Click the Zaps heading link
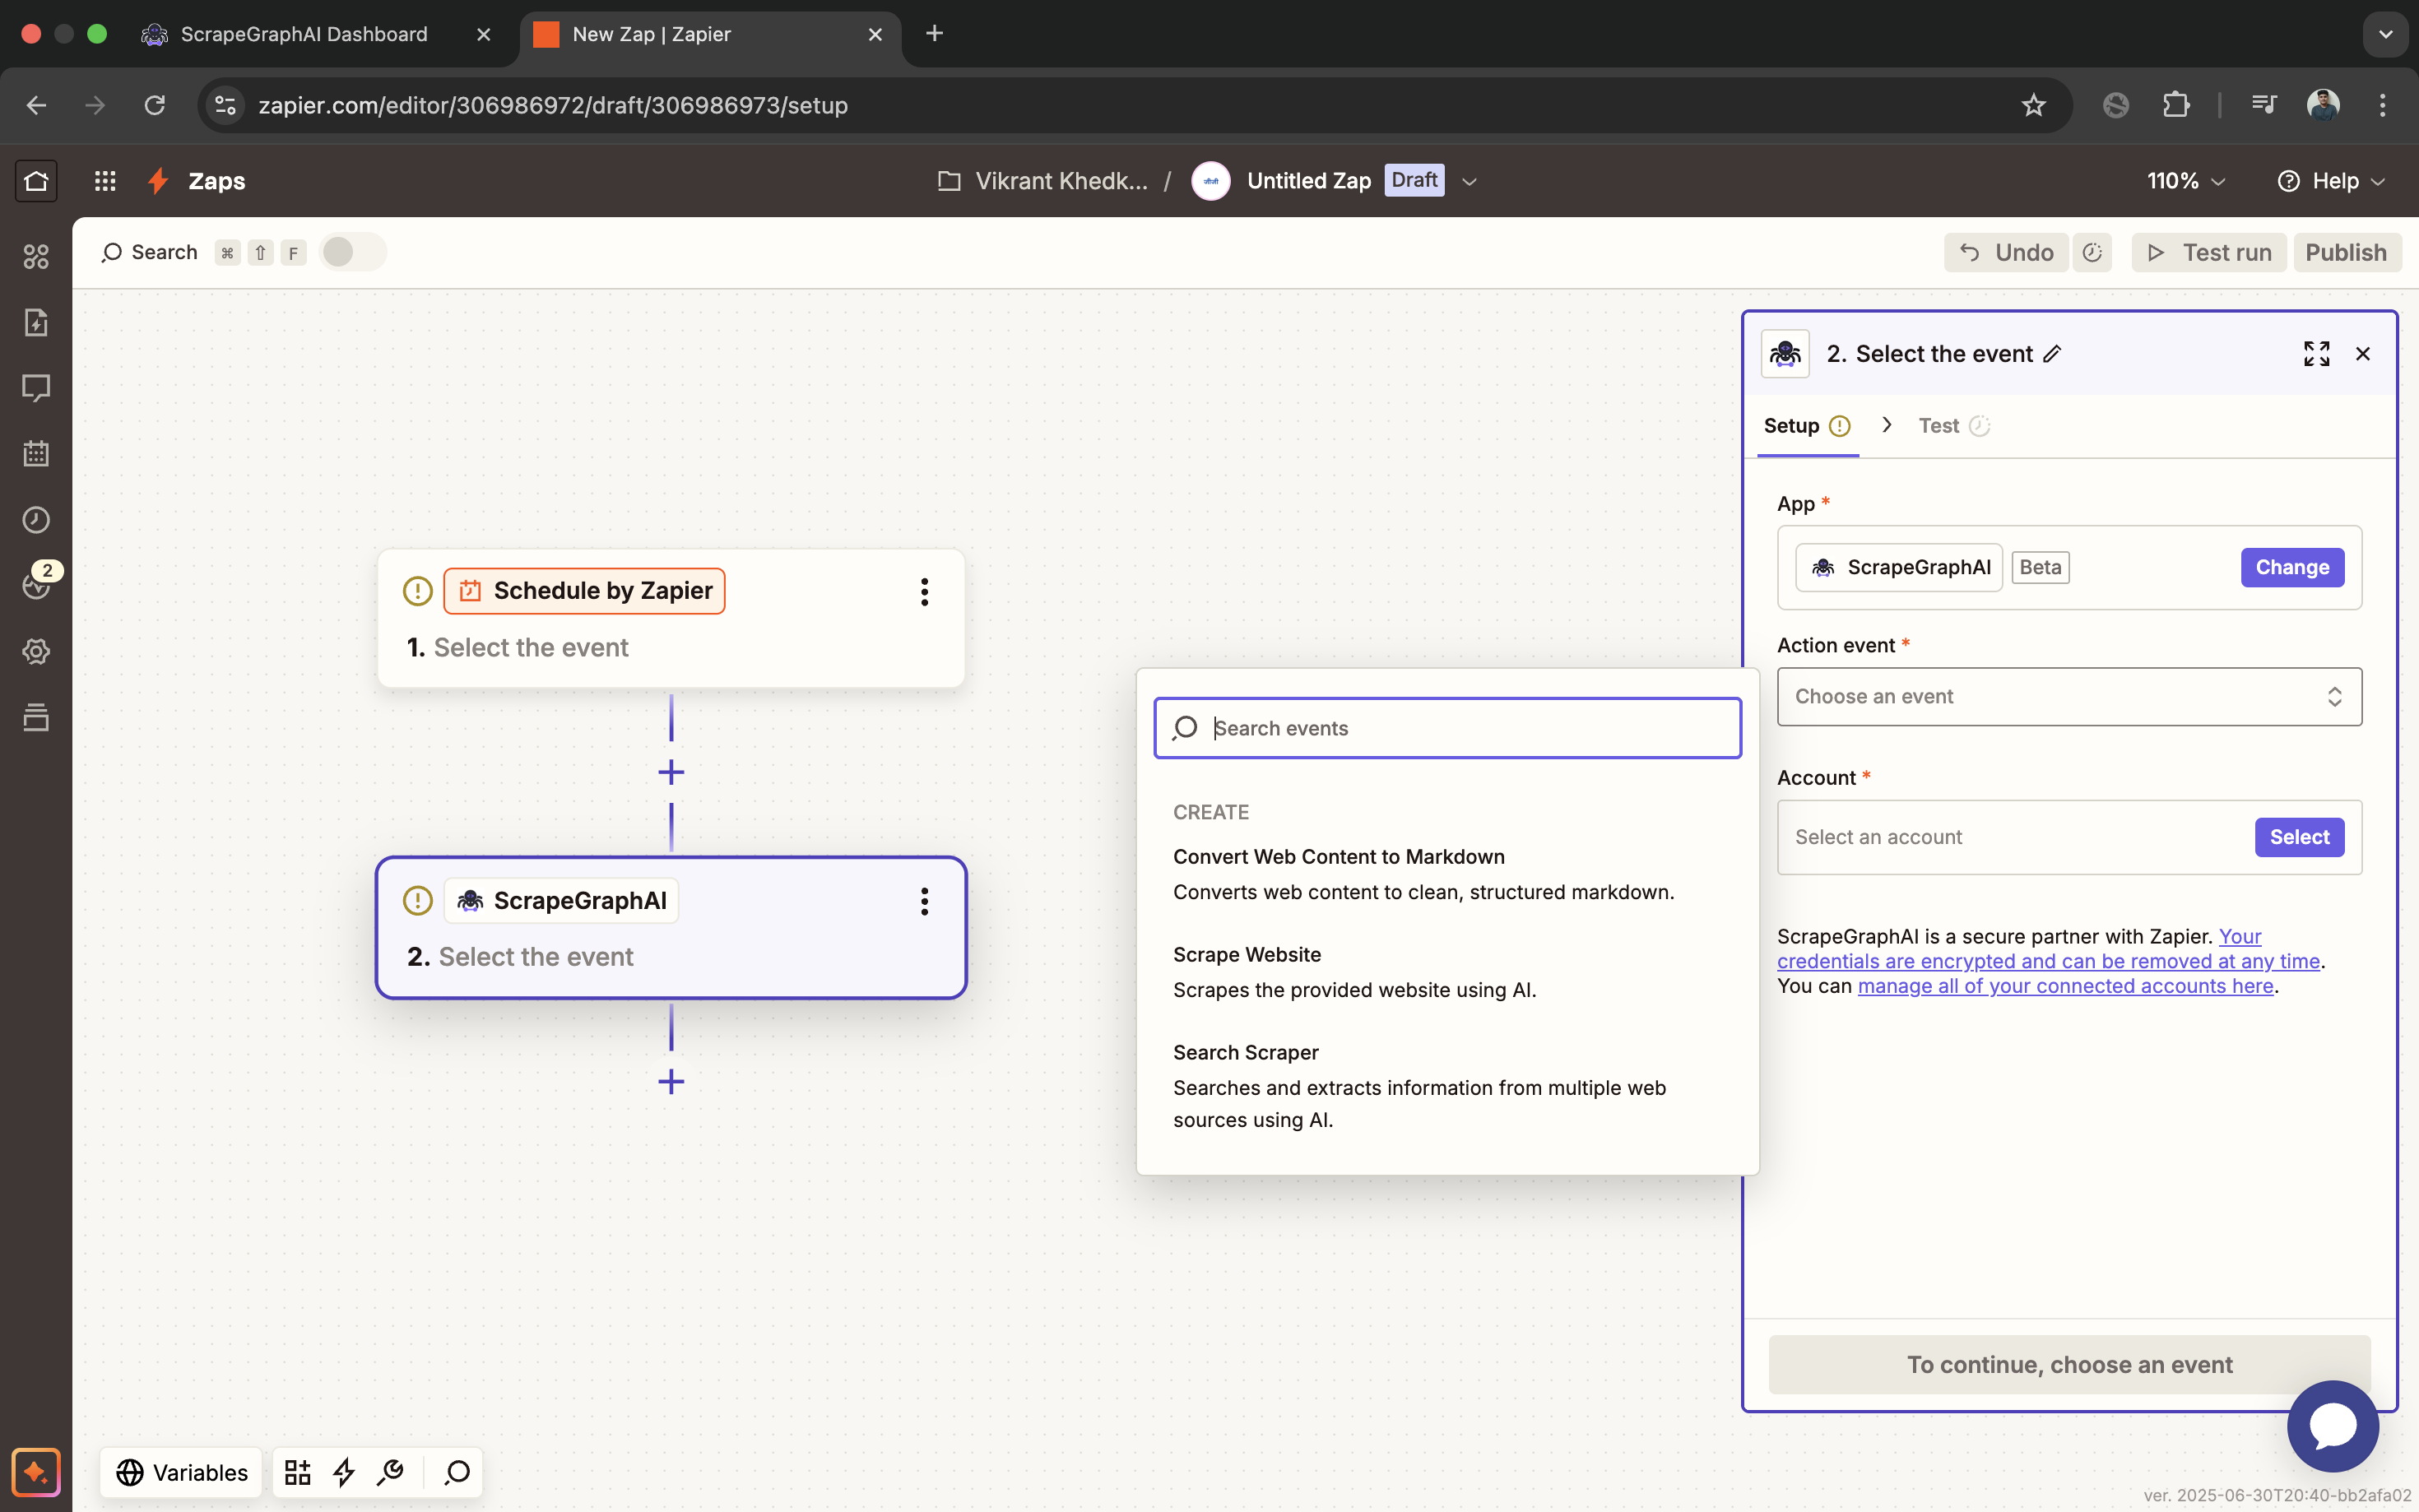This screenshot has height=1512, width=2419. [217, 181]
